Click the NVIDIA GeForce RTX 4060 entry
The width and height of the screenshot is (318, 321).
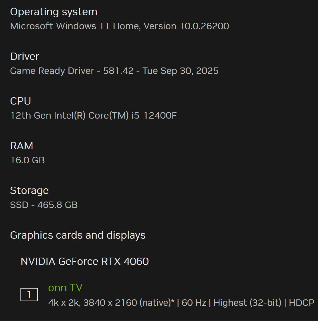[x=84, y=261]
